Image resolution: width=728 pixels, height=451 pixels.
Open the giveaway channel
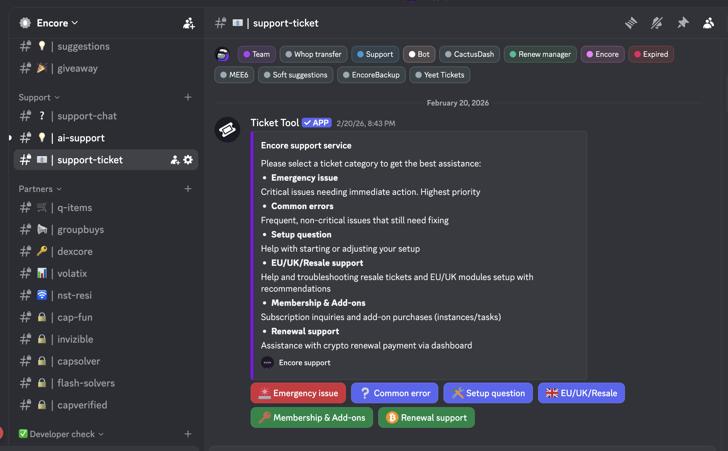pyautogui.click(x=77, y=68)
